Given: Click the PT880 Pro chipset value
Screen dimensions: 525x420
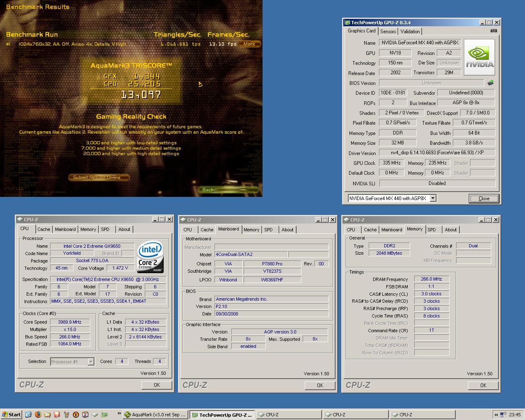Looking at the screenshot, I should (272, 264).
